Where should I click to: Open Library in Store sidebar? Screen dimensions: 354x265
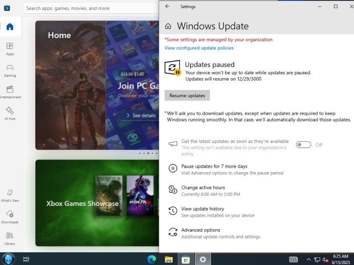[10, 238]
